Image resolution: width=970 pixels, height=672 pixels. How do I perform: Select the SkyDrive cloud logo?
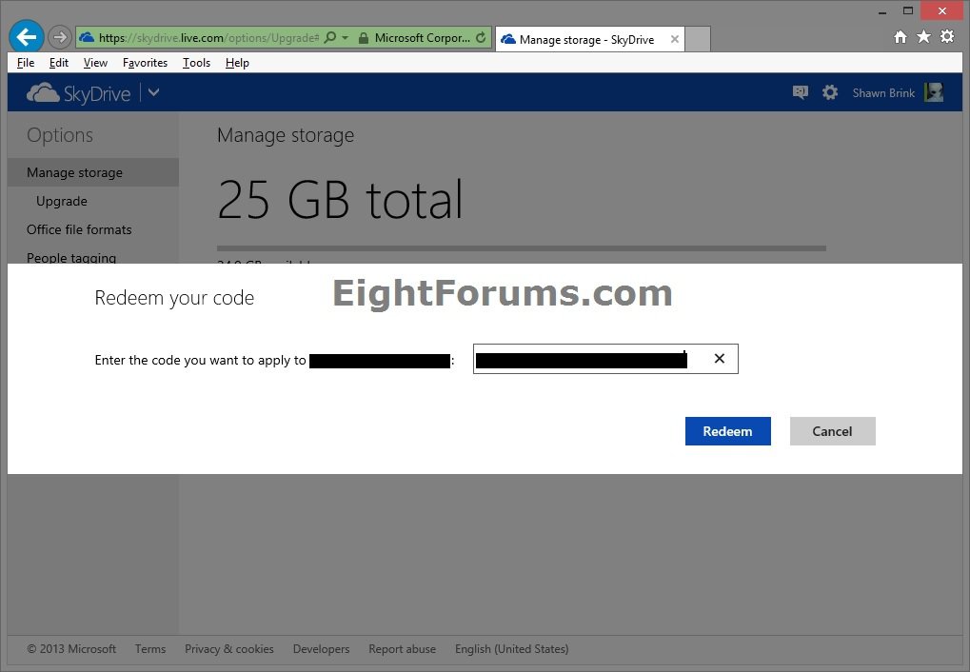42,92
